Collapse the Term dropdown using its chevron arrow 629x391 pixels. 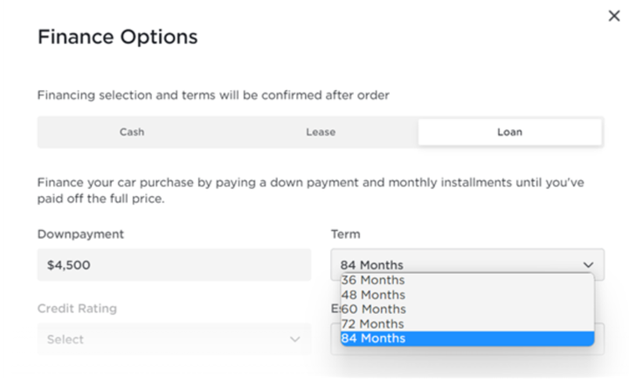(x=588, y=265)
